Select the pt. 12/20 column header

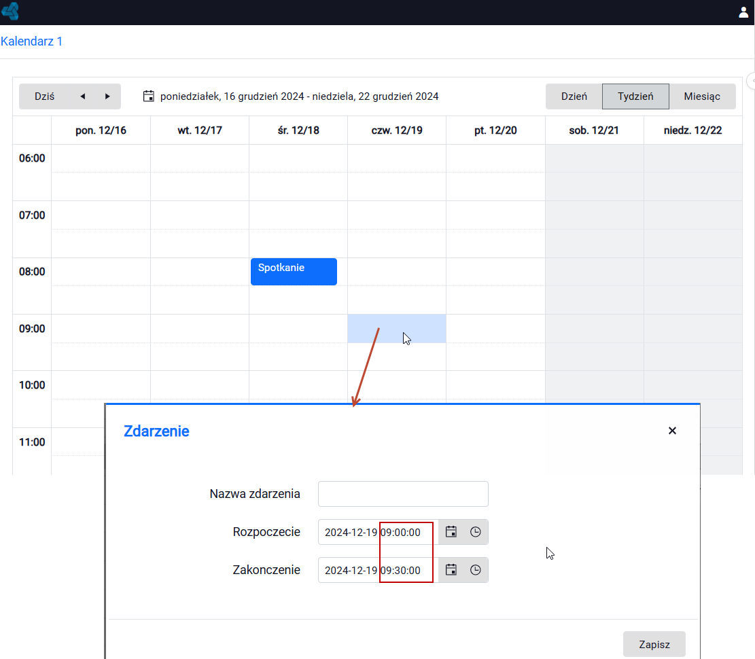(495, 130)
